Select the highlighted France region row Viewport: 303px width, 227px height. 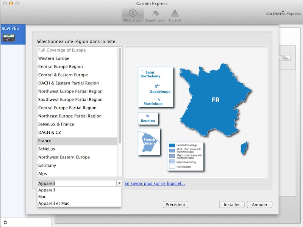coord(77,141)
